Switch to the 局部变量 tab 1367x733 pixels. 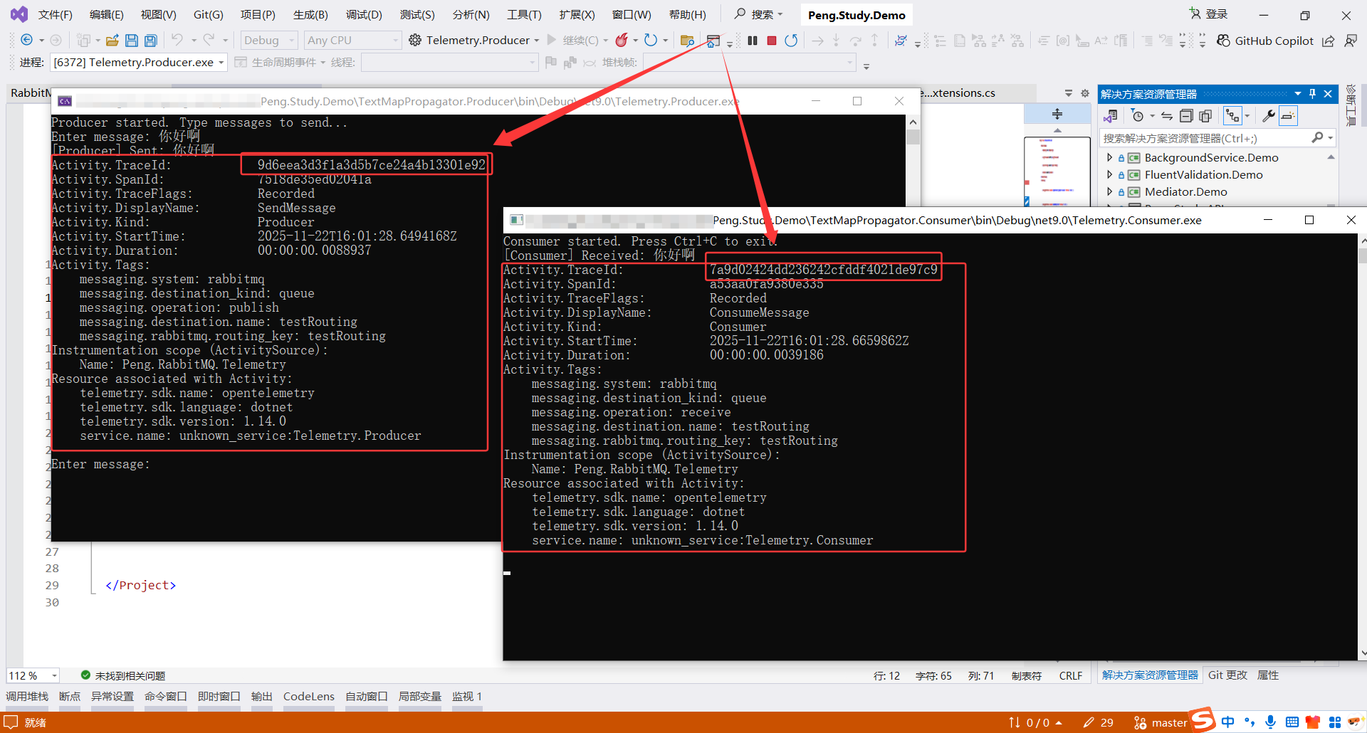point(420,697)
